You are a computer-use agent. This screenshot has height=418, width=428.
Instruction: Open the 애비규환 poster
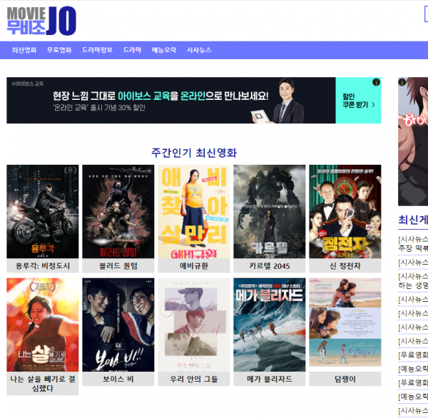click(194, 212)
